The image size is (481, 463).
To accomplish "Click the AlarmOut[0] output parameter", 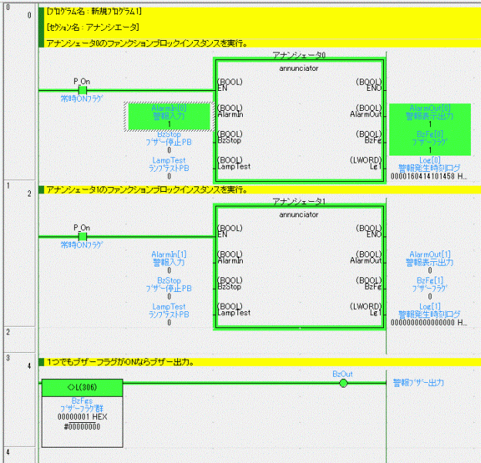I will click(x=430, y=116).
